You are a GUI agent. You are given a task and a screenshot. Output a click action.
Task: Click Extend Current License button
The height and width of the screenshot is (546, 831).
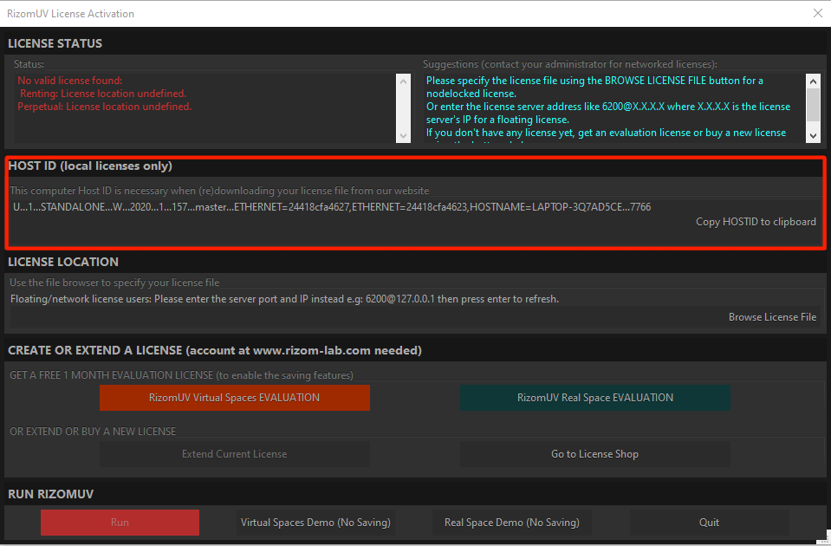(x=234, y=454)
